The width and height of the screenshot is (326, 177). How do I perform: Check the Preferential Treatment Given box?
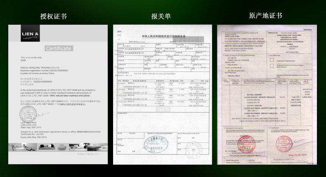[272, 60]
